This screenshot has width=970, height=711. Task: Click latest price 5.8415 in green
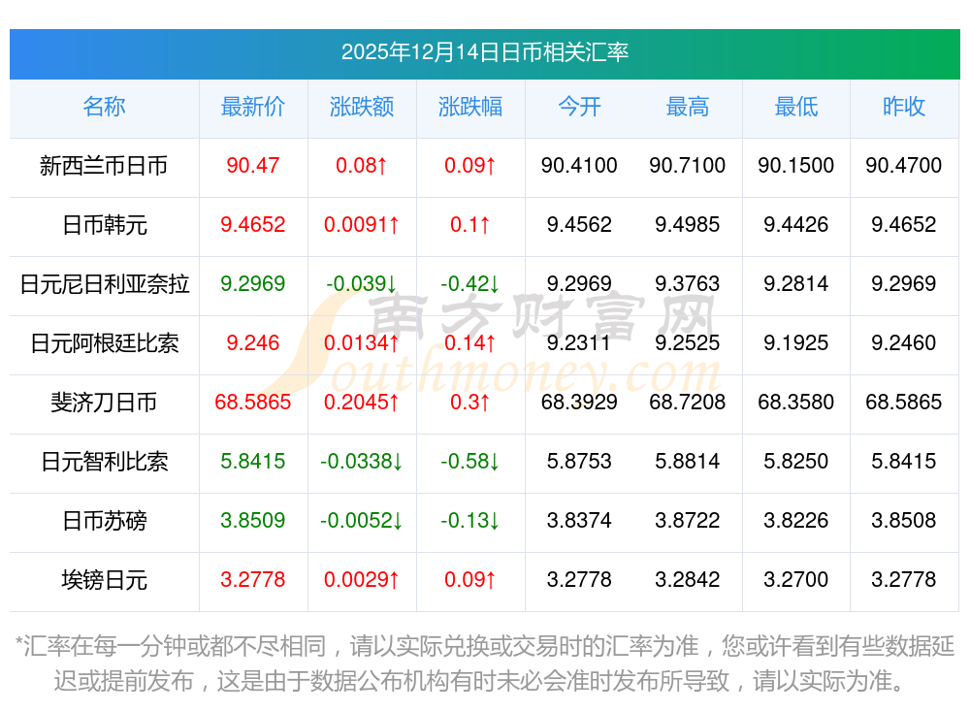click(x=252, y=461)
